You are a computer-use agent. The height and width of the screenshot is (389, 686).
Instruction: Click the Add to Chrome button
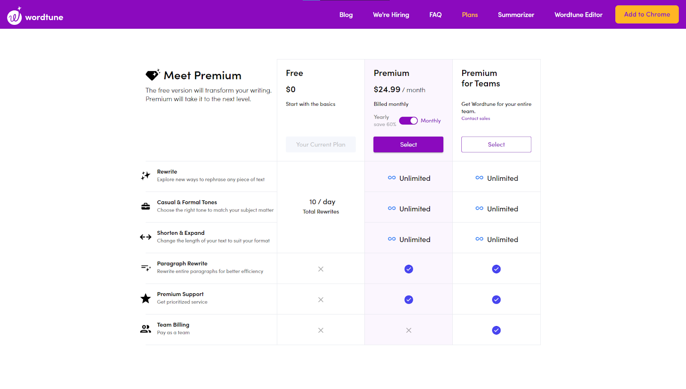point(647,15)
